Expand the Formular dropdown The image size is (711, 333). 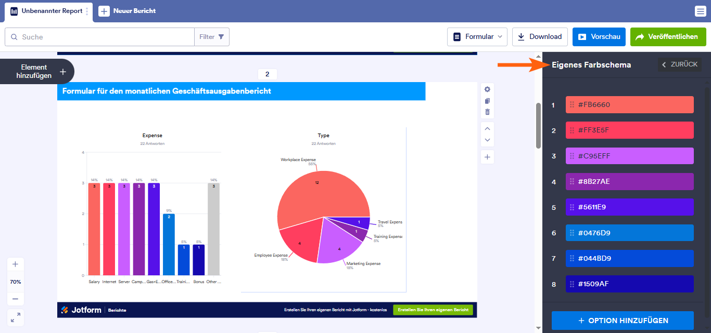point(477,37)
